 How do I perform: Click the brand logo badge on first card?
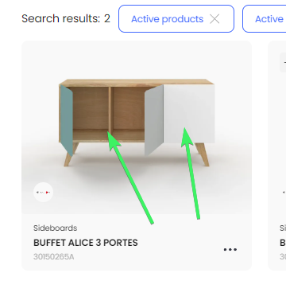[x=43, y=192]
